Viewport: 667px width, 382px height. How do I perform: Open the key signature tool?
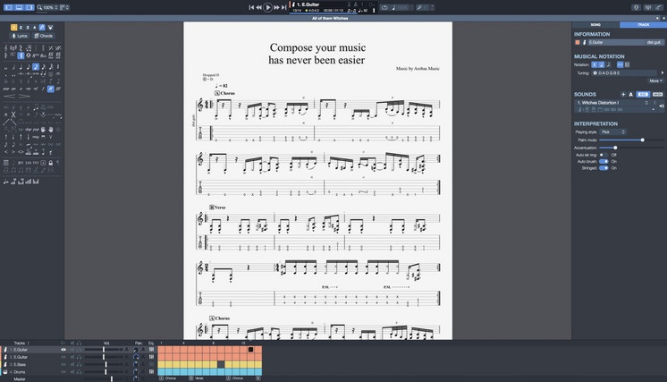[13, 48]
